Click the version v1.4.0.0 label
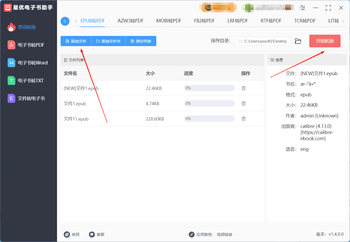This screenshot has height=242, width=350. [x=330, y=234]
